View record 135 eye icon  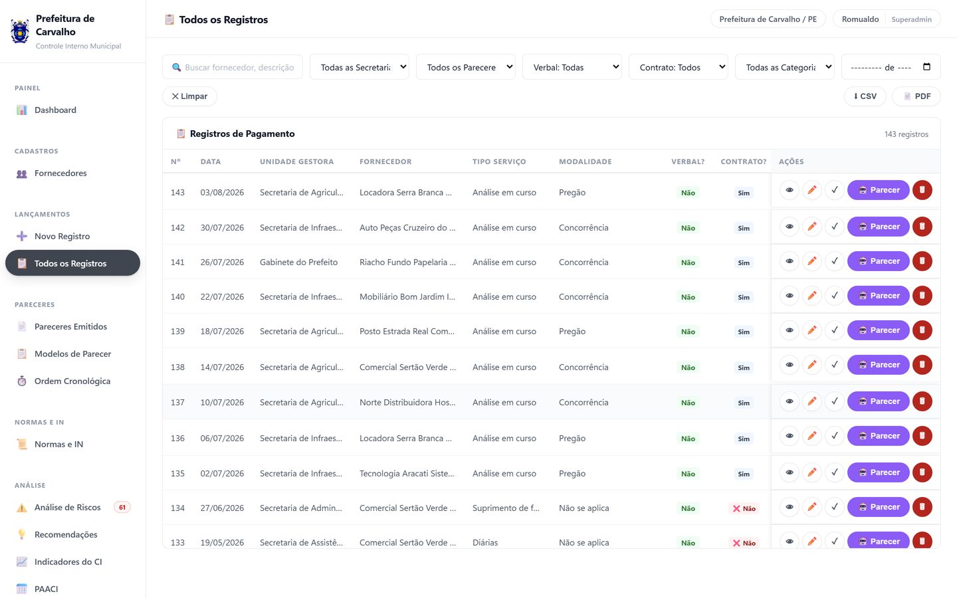tap(790, 472)
